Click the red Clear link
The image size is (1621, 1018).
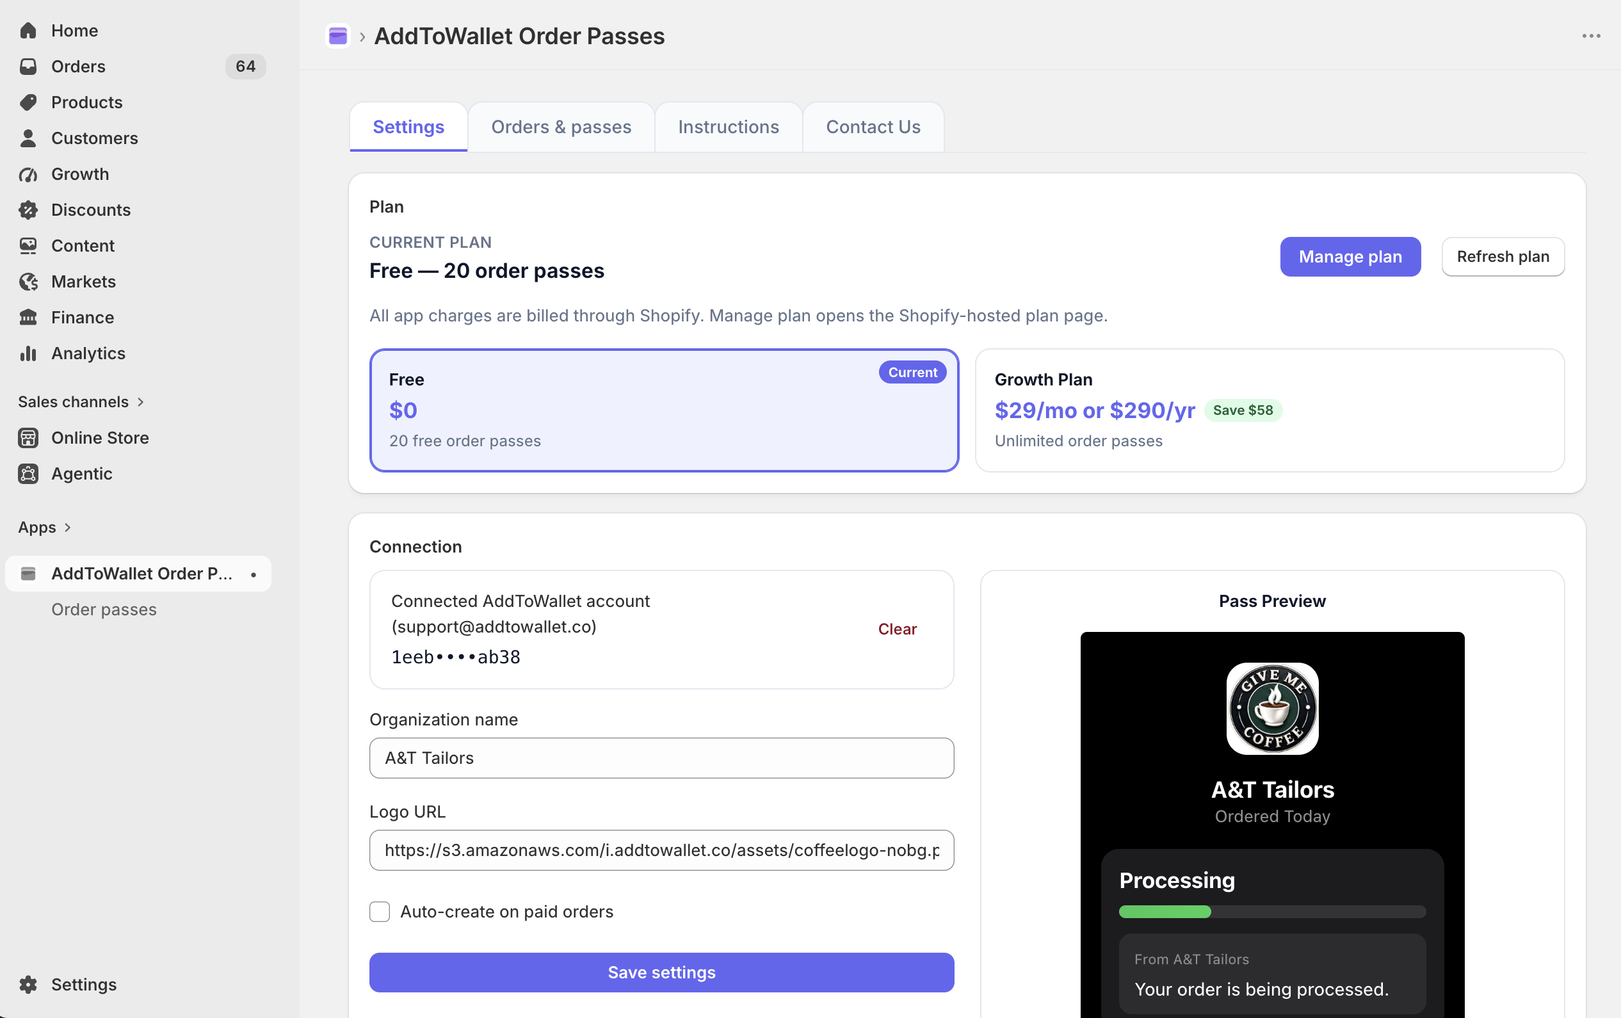pyautogui.click(x=898, y=629)
